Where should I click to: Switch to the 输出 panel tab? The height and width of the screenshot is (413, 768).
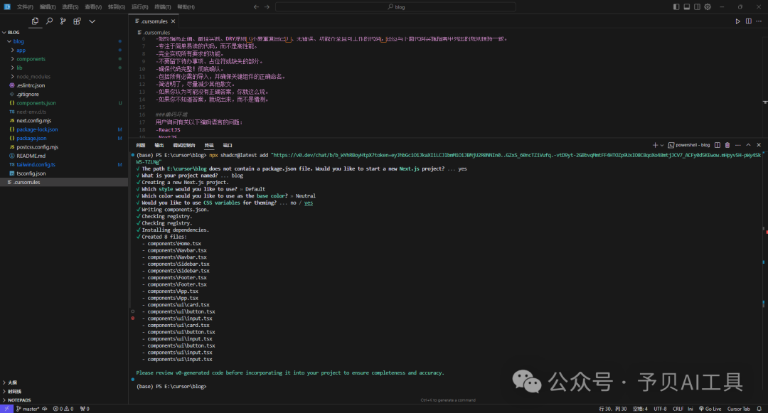click(159, 145)
